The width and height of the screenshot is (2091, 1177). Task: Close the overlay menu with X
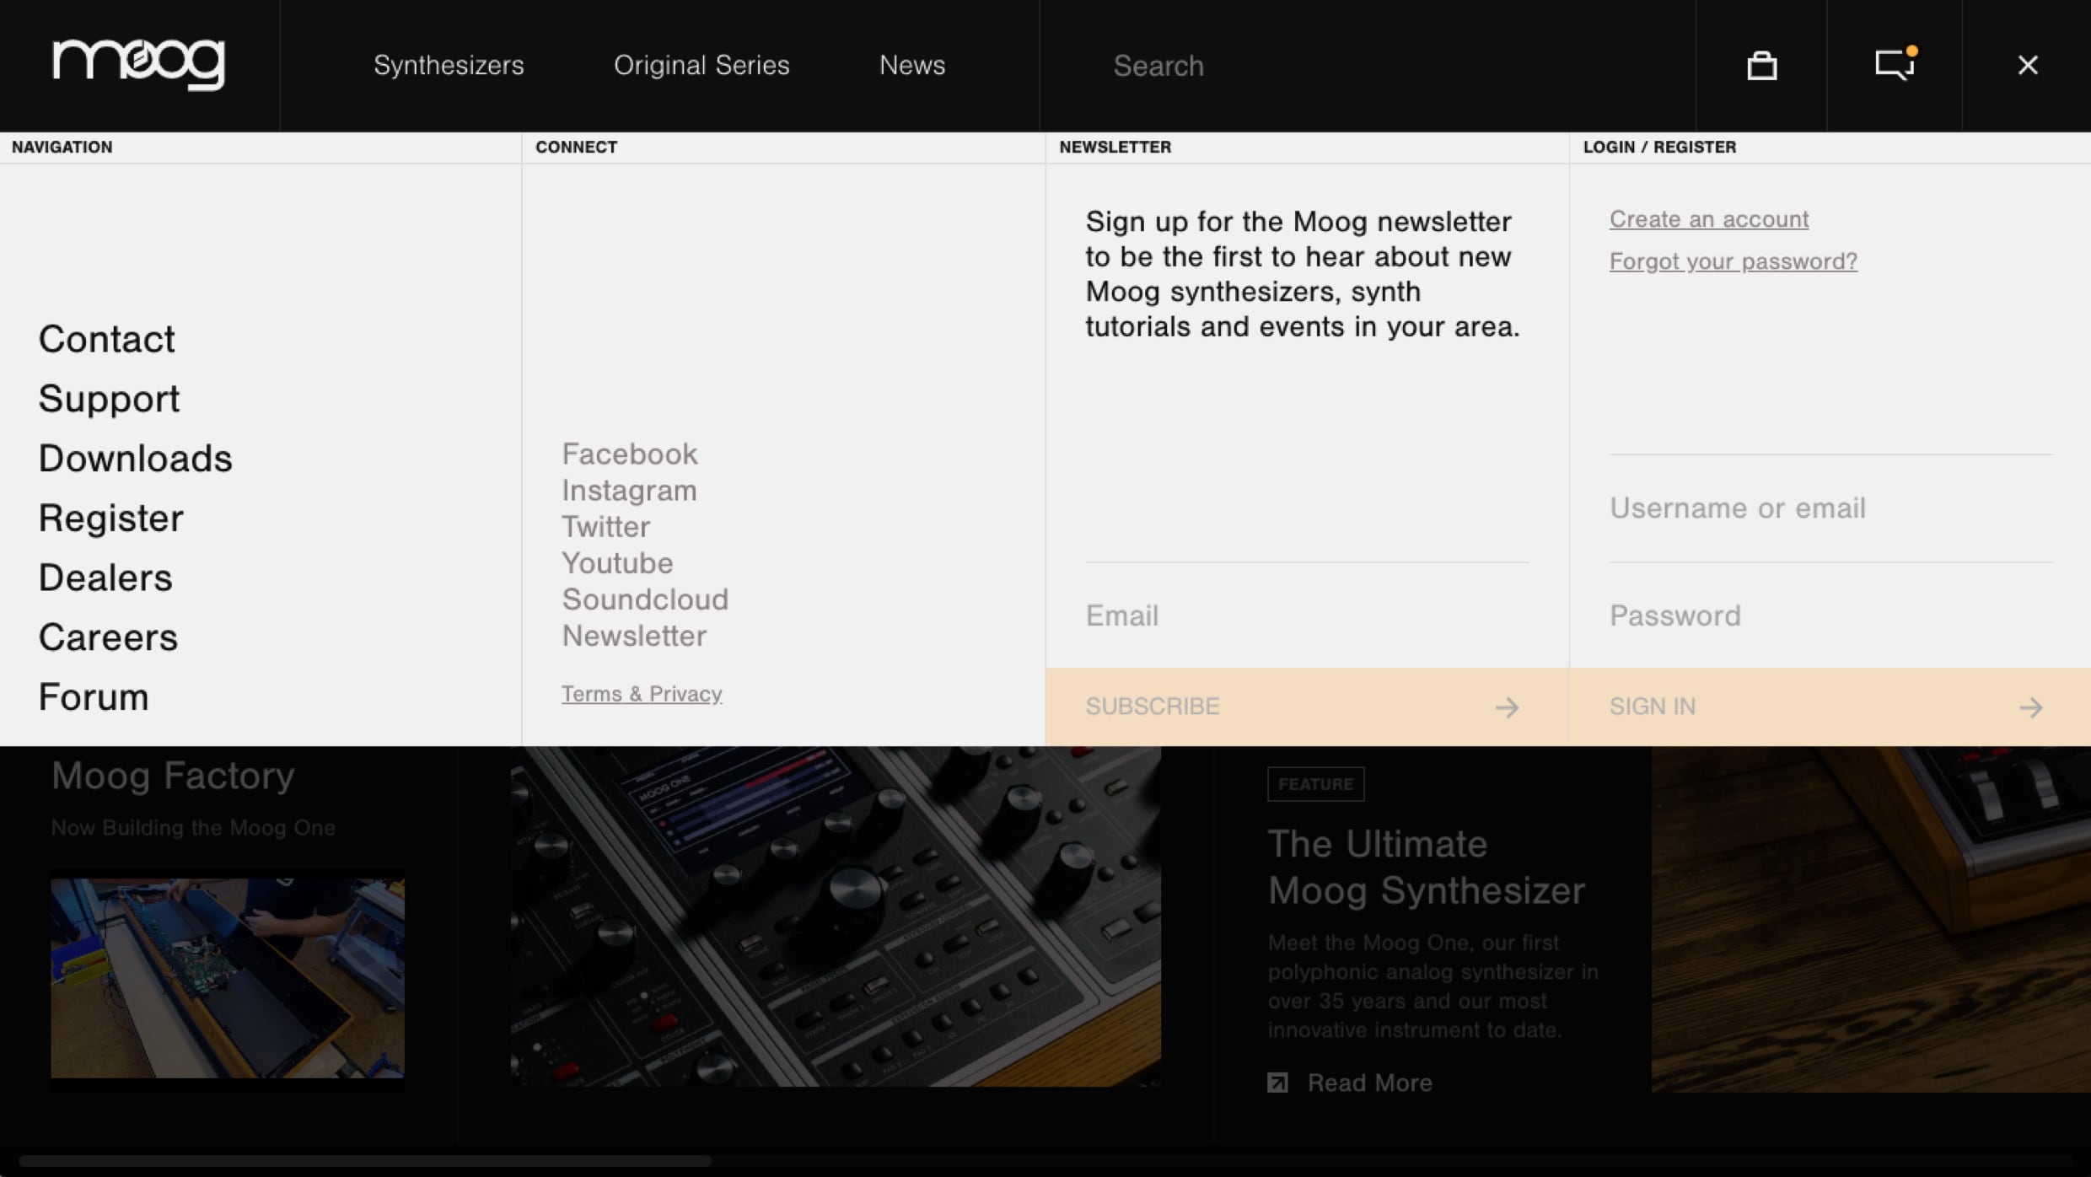click(2027, 65)
